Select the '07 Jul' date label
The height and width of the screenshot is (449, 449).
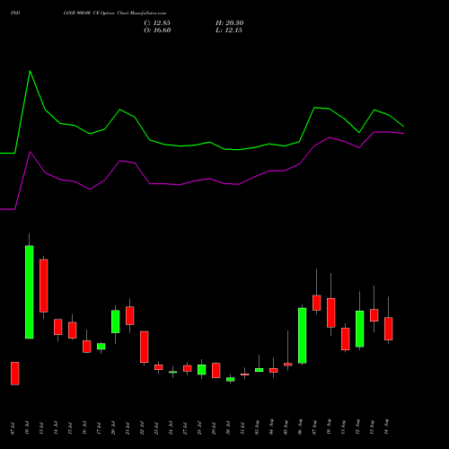coord(13,428)
